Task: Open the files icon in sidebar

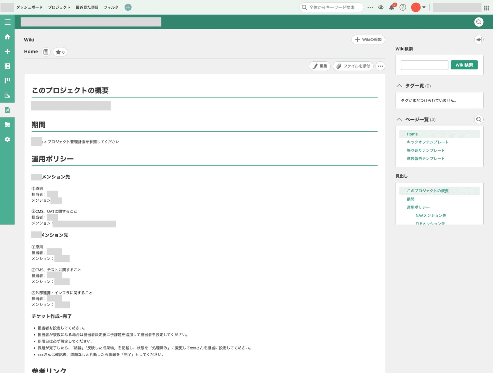Action: pos(7,125)
